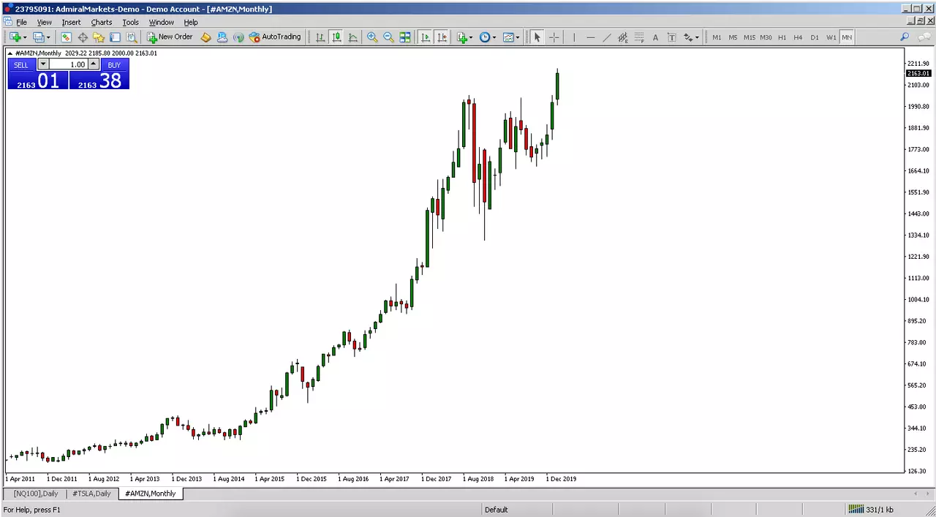The image size is (936, 517).
Task: Open the MetaEditor book icon
Action: click(206, 37)
